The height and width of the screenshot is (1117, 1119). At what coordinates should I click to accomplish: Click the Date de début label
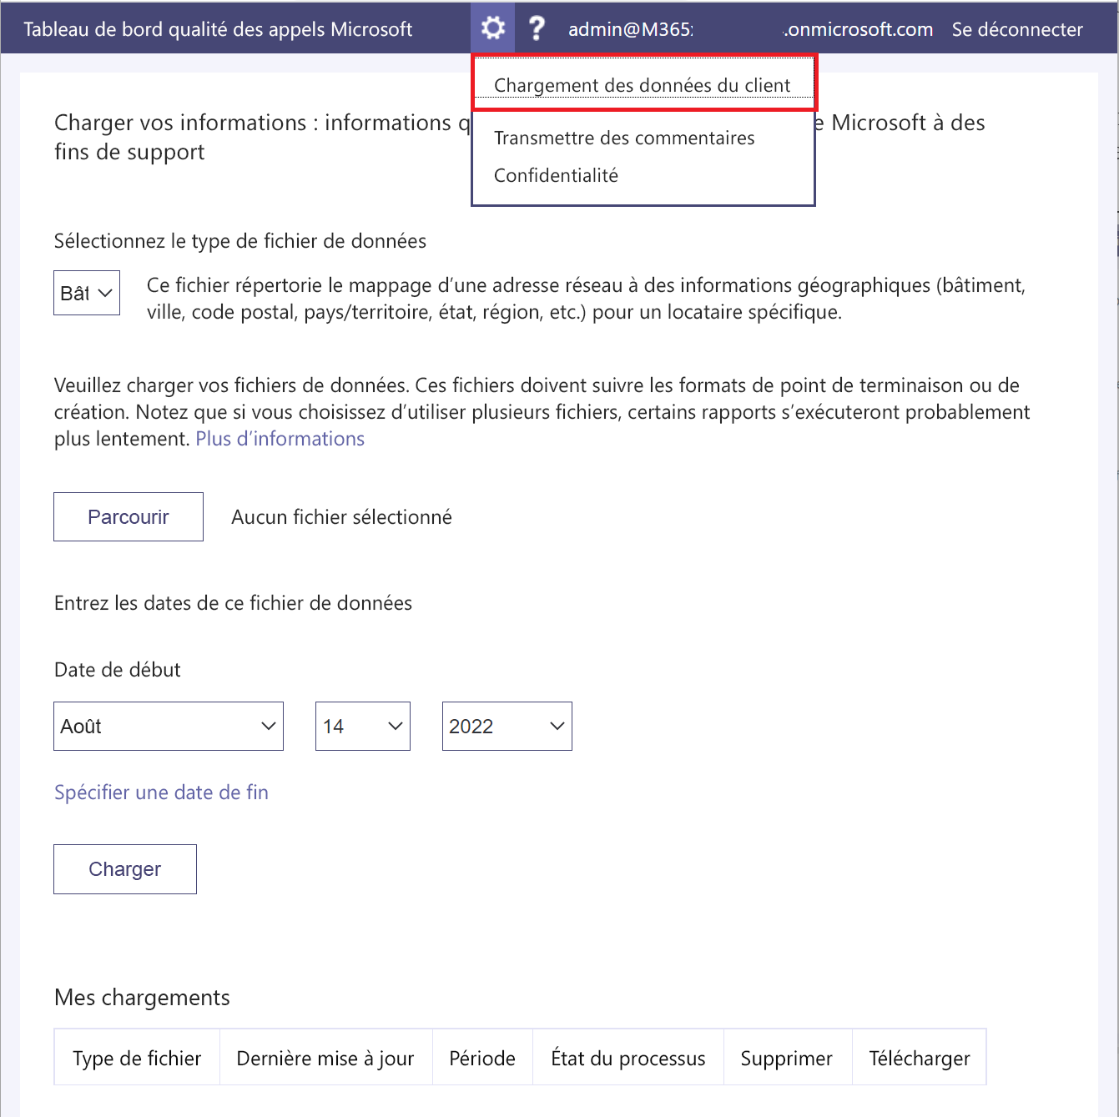[118, 670]
